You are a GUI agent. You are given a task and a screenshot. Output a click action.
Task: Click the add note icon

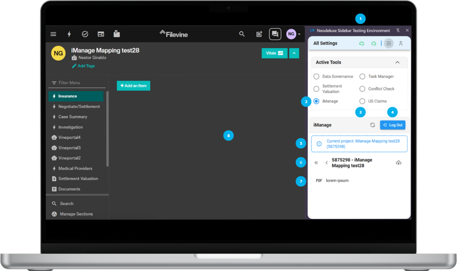click(x=259, y=34)
